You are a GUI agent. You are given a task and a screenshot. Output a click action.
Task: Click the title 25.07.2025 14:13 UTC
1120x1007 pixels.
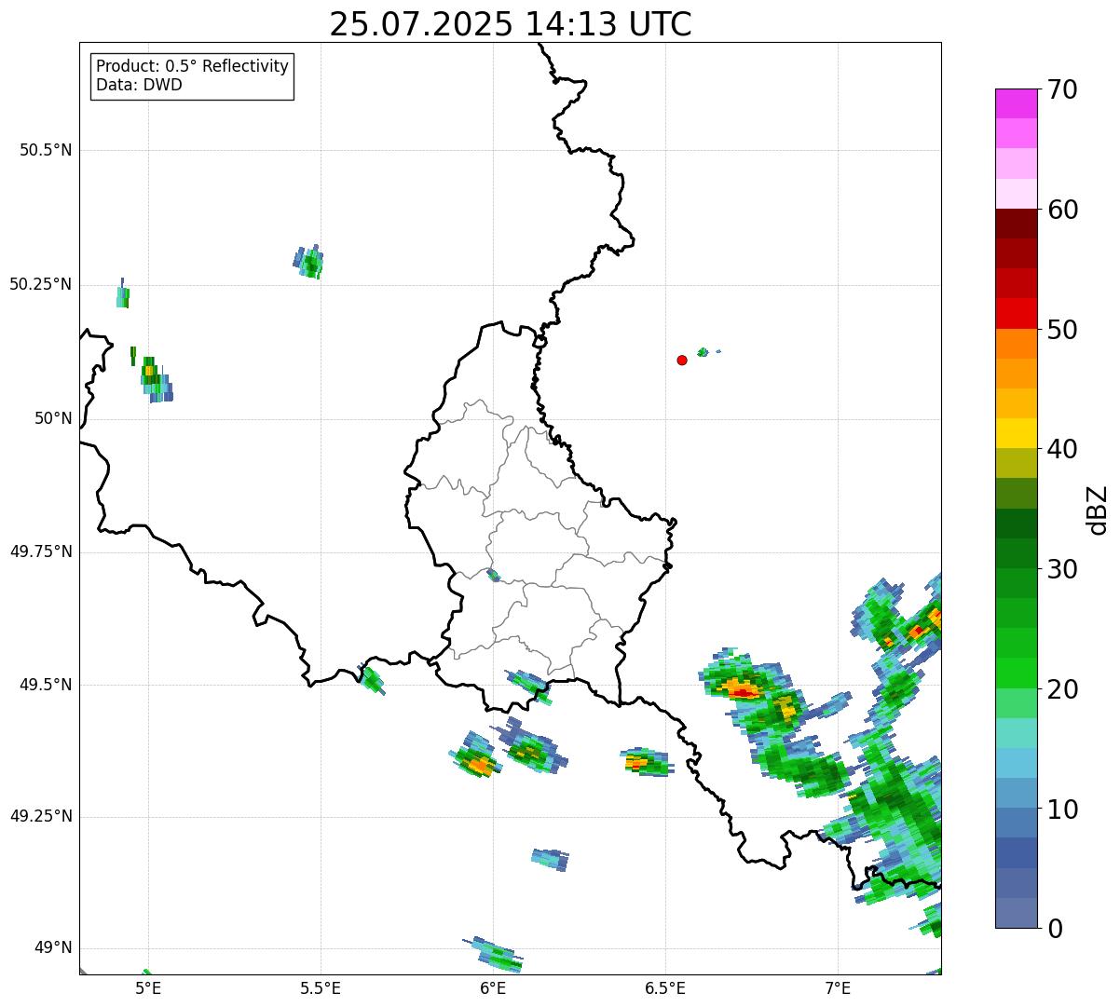pyautogui.click(x=511, y=24)
